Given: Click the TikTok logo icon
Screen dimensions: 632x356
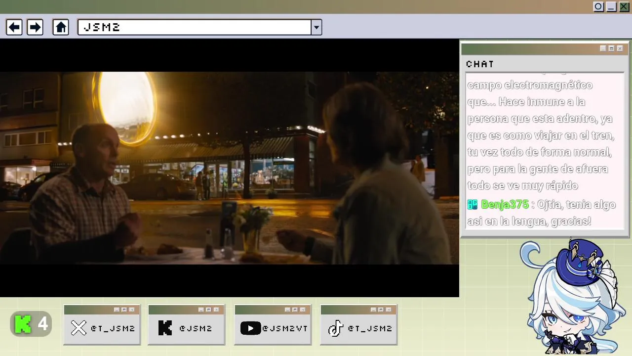Looking at the screenshot, I should click(336, 328).
